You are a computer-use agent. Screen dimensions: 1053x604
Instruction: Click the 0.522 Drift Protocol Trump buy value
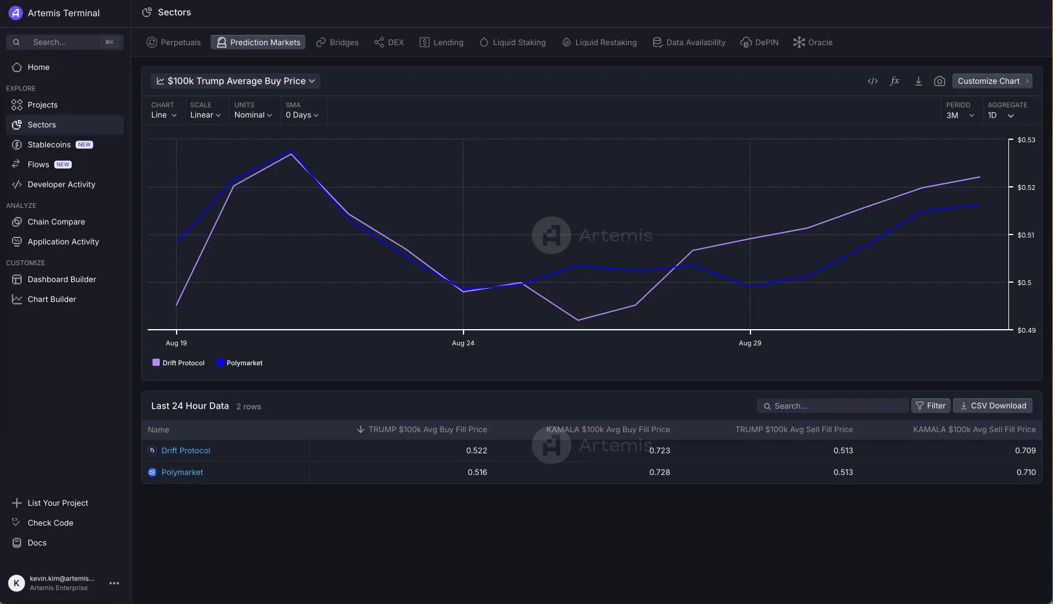[477, 450]
